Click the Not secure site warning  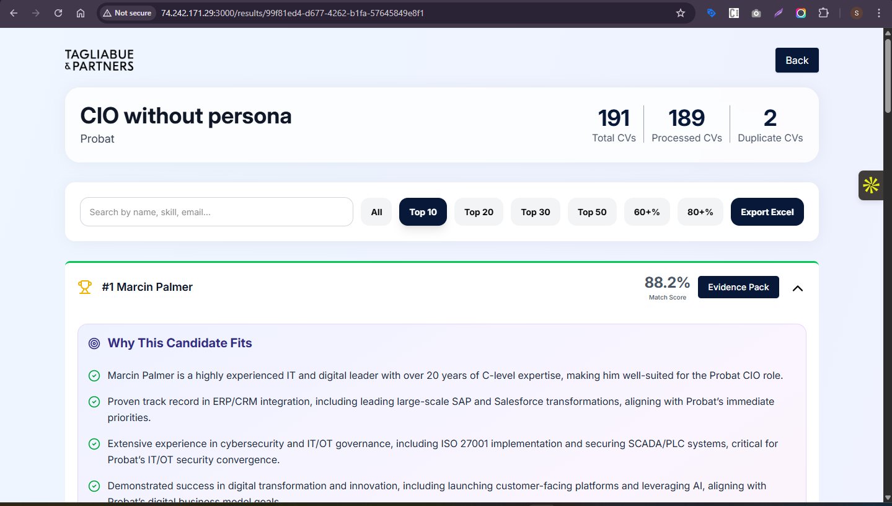pyautogui.click(x=126, y=13)
